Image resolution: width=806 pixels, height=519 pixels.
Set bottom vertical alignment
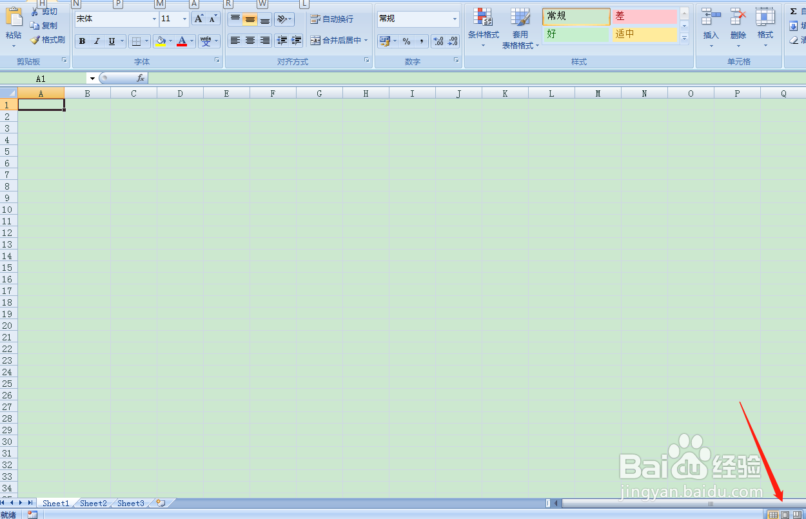coord(265,19)
